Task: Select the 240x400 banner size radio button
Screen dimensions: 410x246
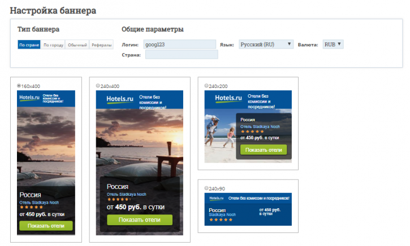Action: coord(98,86)
